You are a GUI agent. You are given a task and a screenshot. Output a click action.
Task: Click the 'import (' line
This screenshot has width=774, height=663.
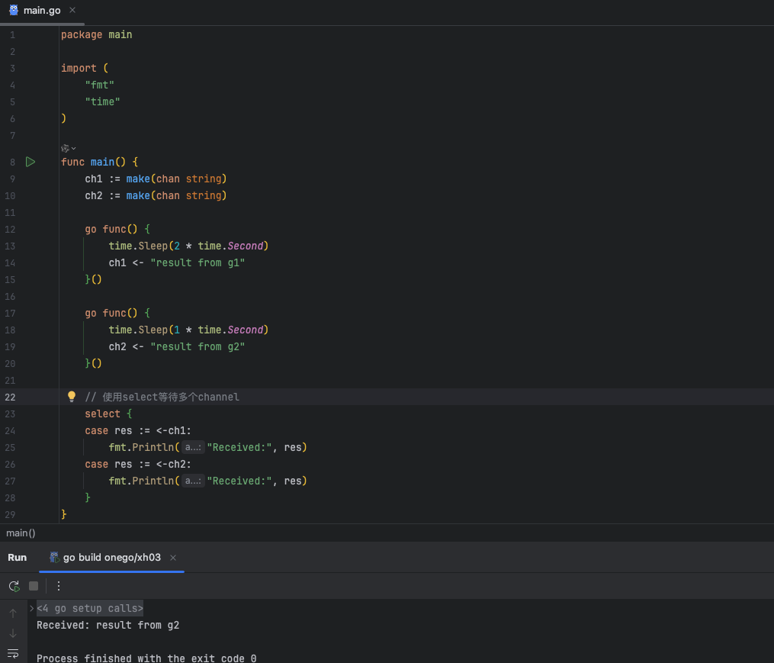point(85,68)
